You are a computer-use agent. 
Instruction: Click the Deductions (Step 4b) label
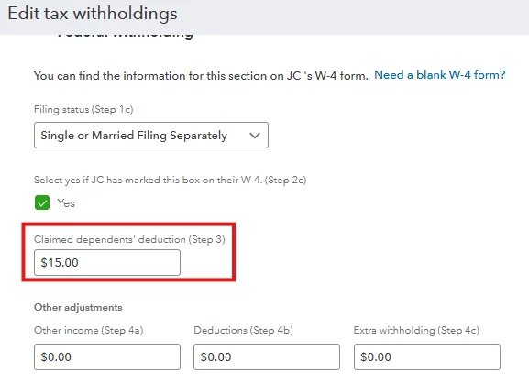tap(243, 330)
